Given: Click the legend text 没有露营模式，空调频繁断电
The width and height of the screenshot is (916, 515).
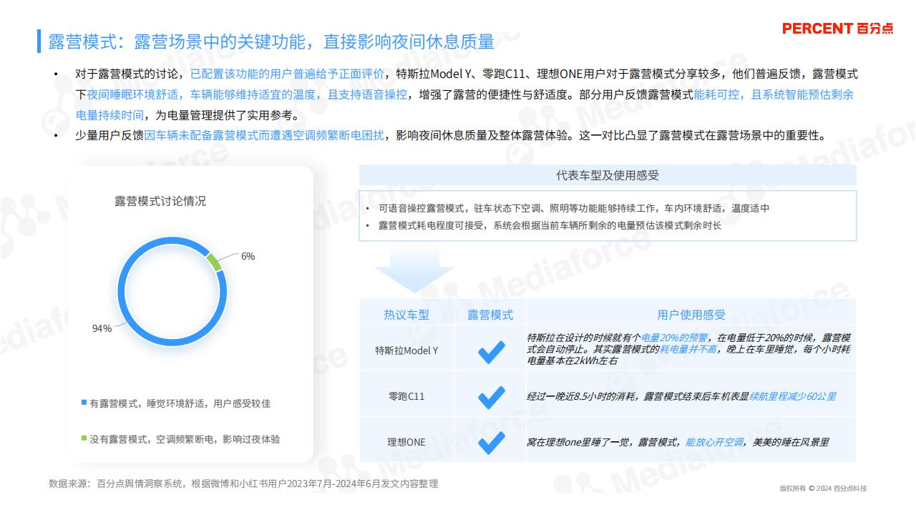Looking at the screenshot, I should 185,439.
